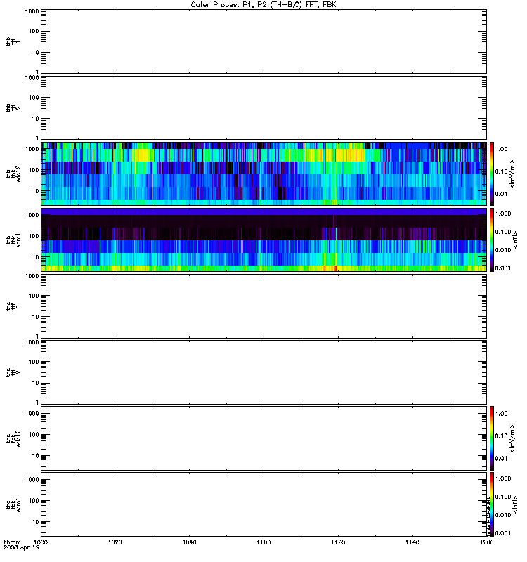Click the vertical 'thb fft 1' axis title
Viewport: 527px width, 562px height.
(13, 41)
